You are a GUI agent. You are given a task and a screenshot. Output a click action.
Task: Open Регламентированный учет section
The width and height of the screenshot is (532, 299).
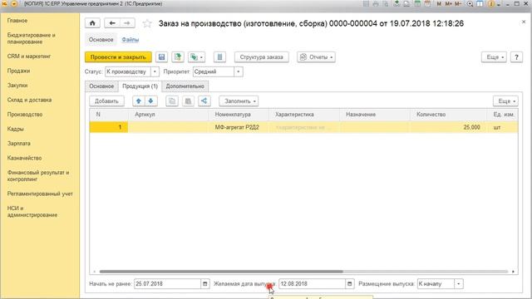pos(40,194)
